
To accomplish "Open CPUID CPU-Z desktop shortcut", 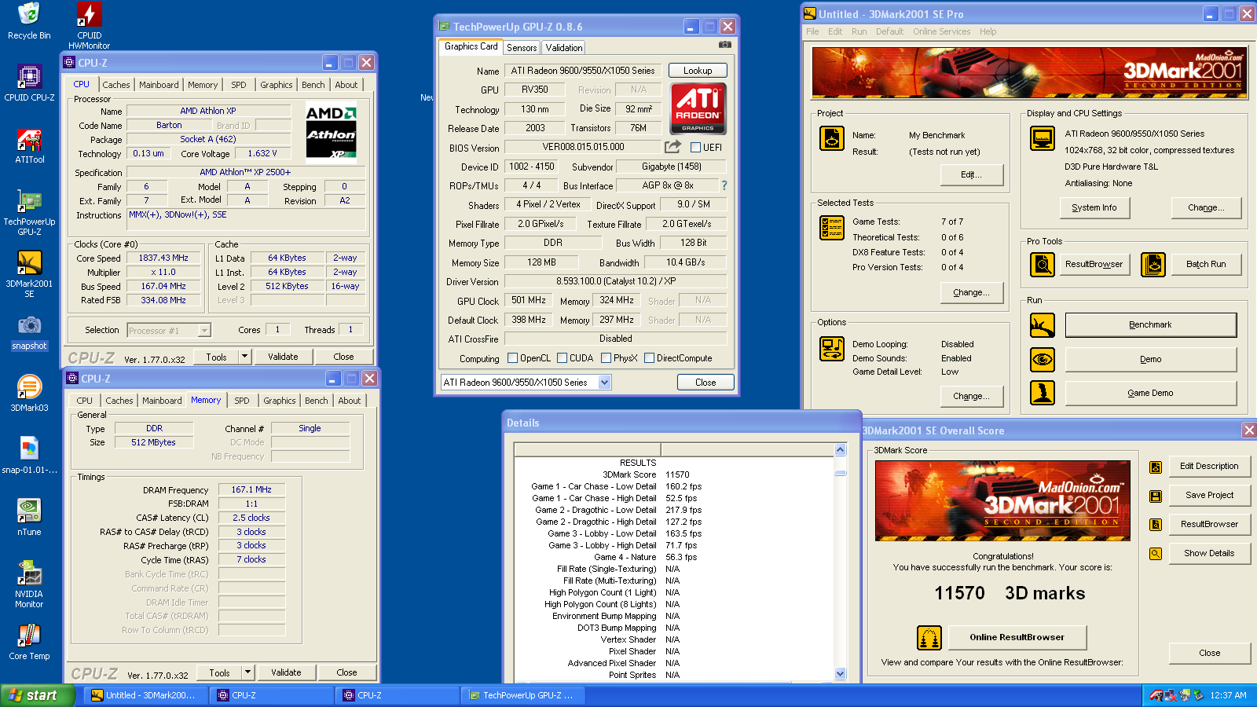I will 29,82.
